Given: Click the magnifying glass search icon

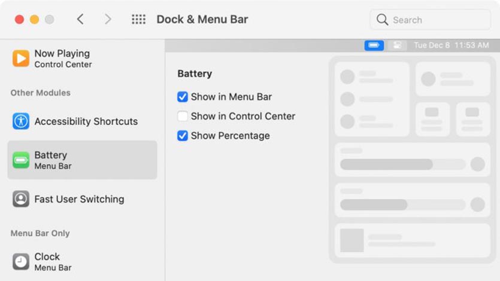Looking at the screenshot, I should (382, 20).
